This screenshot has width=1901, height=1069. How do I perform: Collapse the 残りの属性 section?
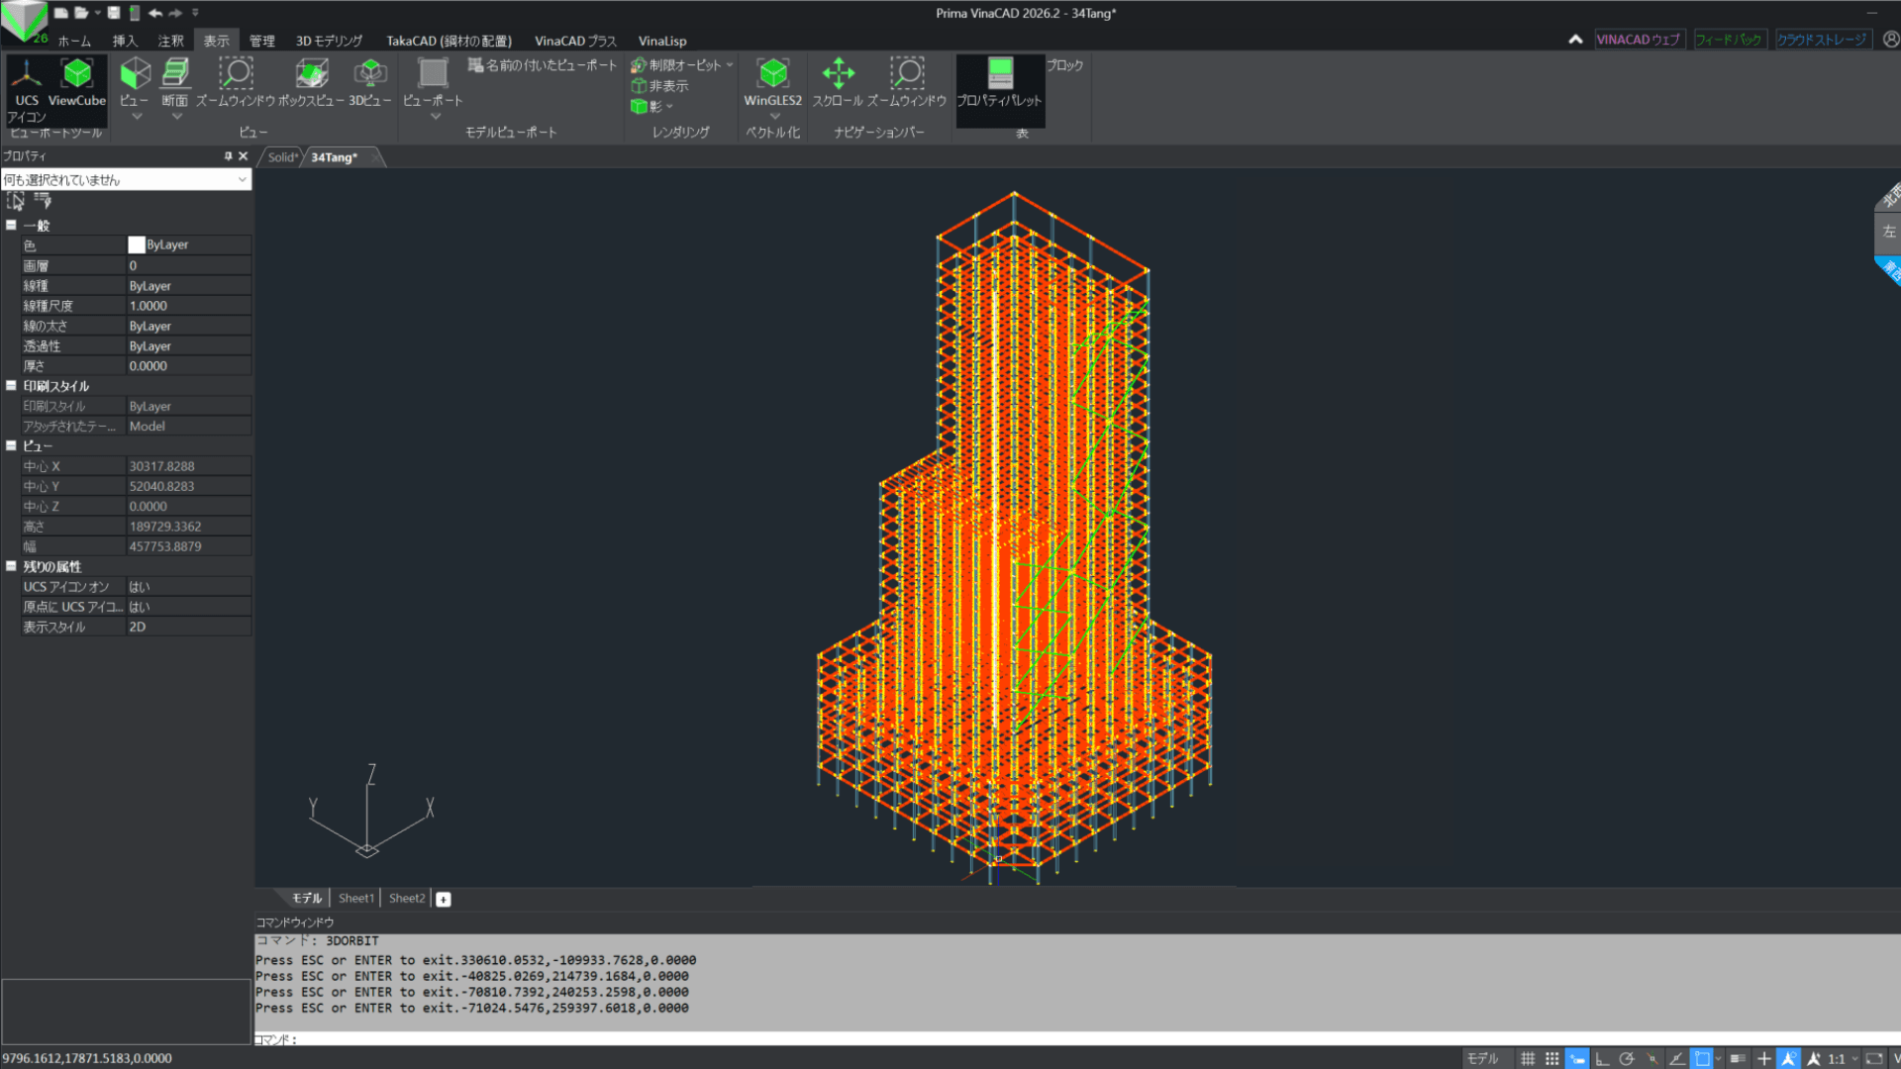click(x=12, y=566)
